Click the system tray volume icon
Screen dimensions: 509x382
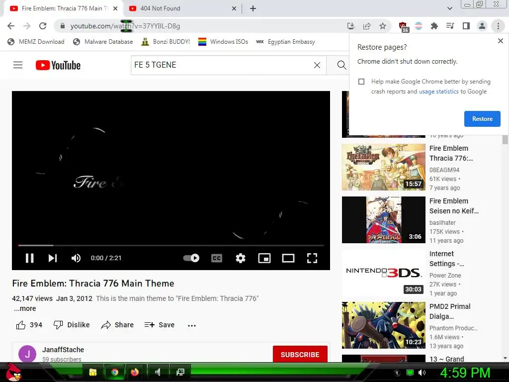click(x=422, y=373)
